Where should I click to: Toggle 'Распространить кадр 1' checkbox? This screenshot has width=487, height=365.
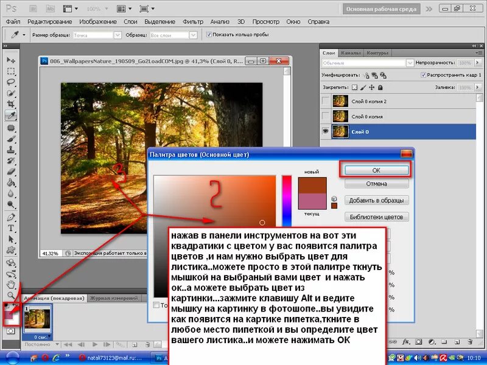[x=423, y=75]
